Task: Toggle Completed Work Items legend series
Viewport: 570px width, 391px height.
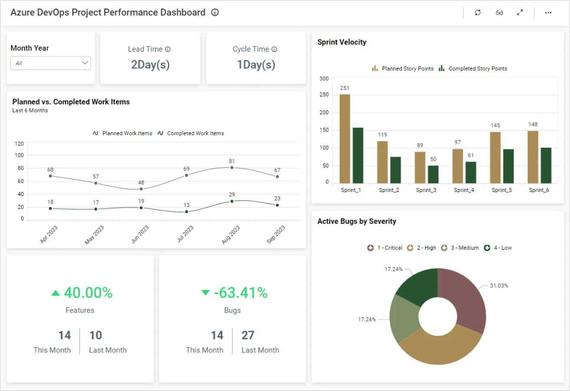Action: (191, 133)
